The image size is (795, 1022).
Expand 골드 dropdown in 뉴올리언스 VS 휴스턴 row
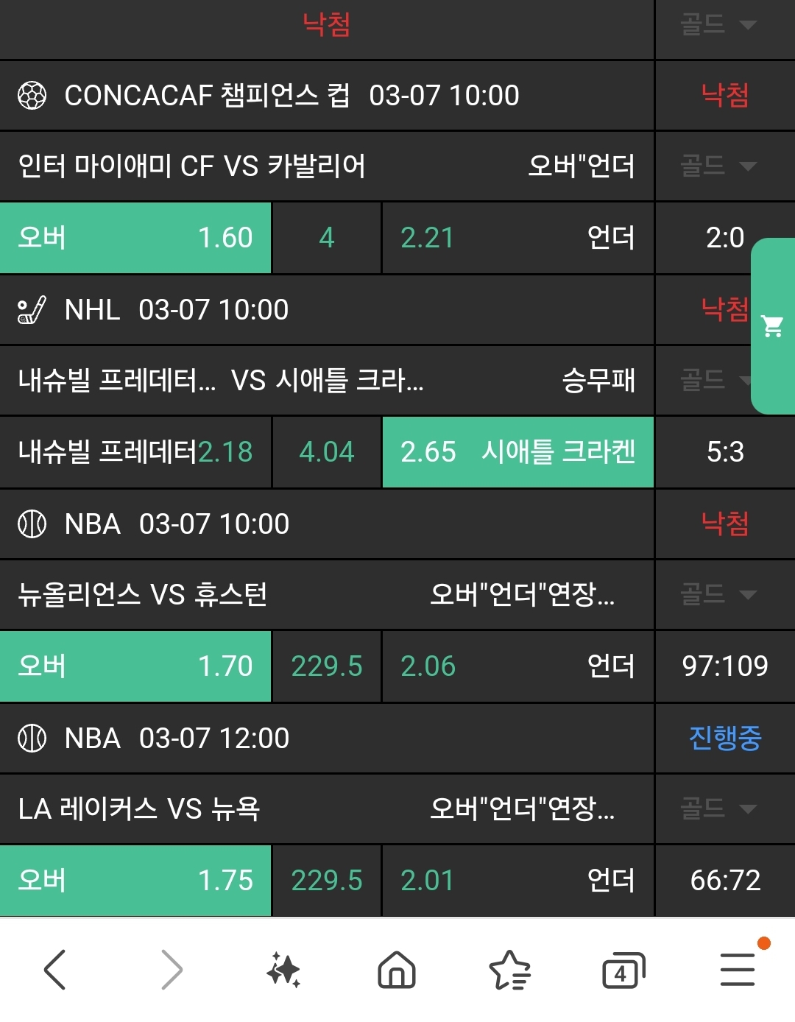click(718, 594)
